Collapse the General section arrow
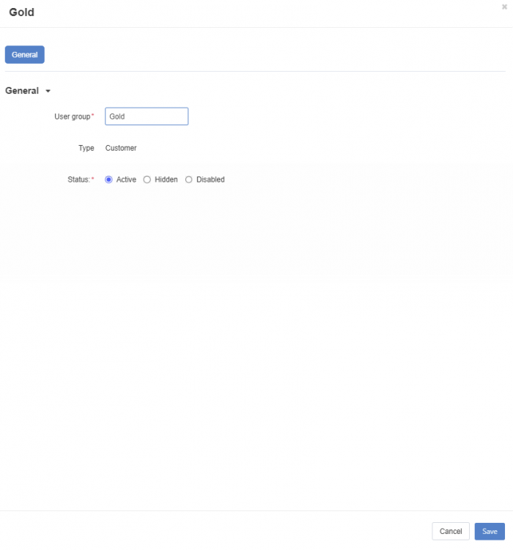Viewport: 513px width, 550px height. click(x=48, y=92)
